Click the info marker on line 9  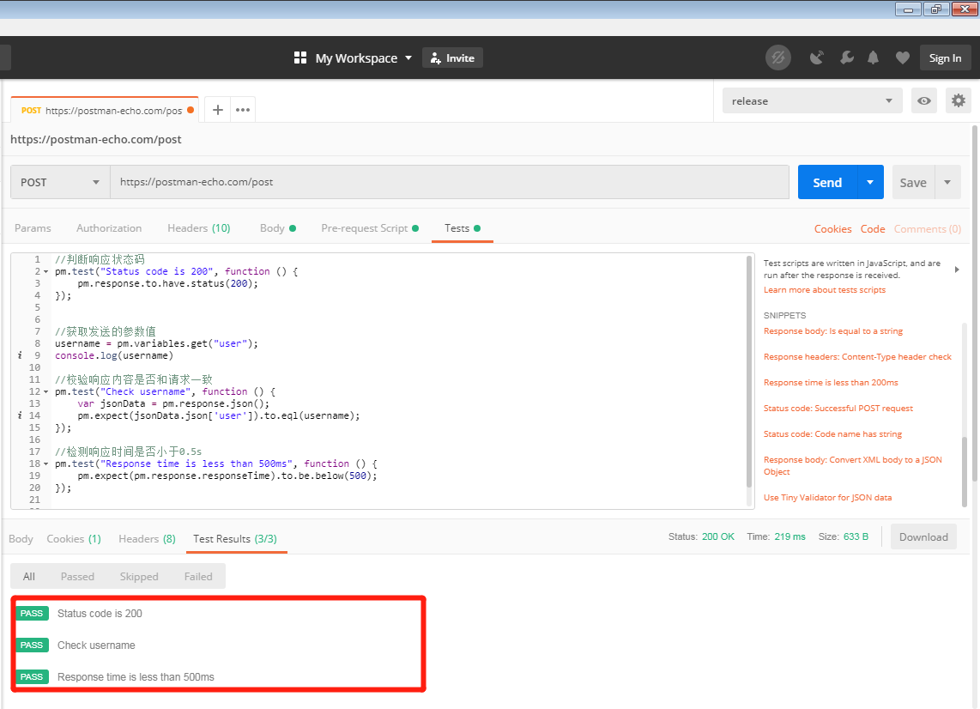(x=20, y=355)
